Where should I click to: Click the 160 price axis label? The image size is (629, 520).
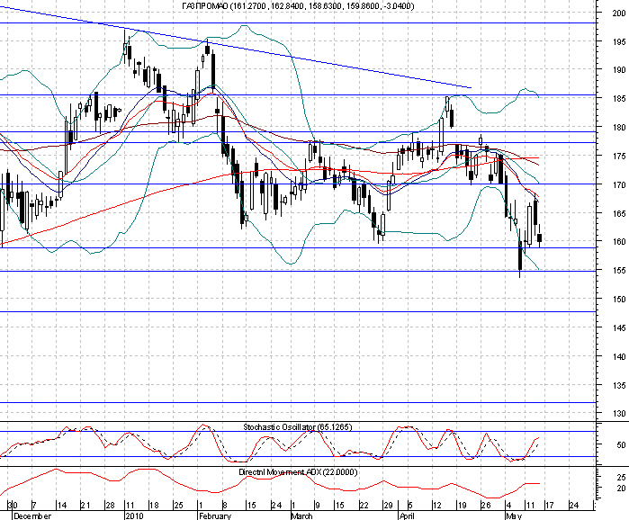click(619, 241)
